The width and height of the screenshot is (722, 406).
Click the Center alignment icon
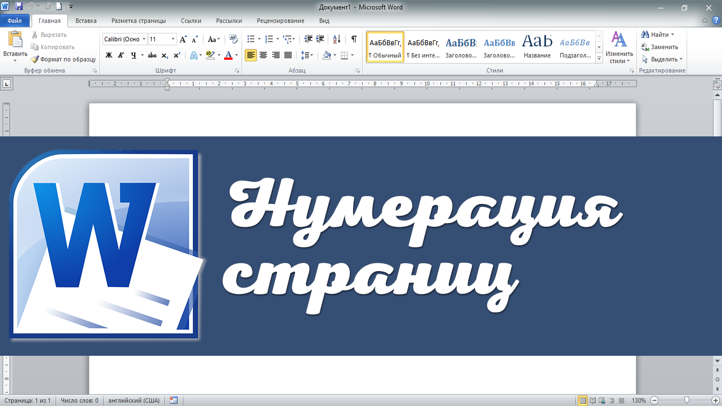coord(263,55)
